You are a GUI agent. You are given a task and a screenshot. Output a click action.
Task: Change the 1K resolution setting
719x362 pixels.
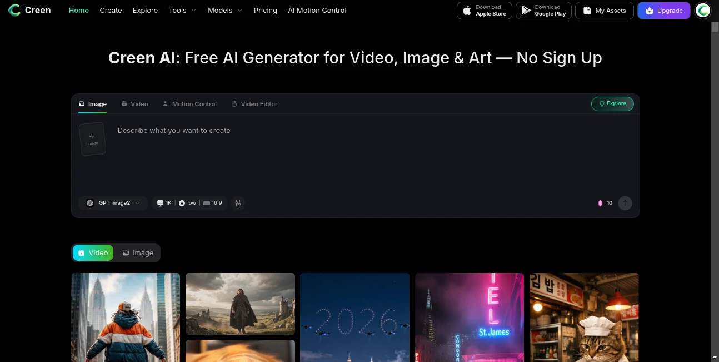tap(164, 203)
